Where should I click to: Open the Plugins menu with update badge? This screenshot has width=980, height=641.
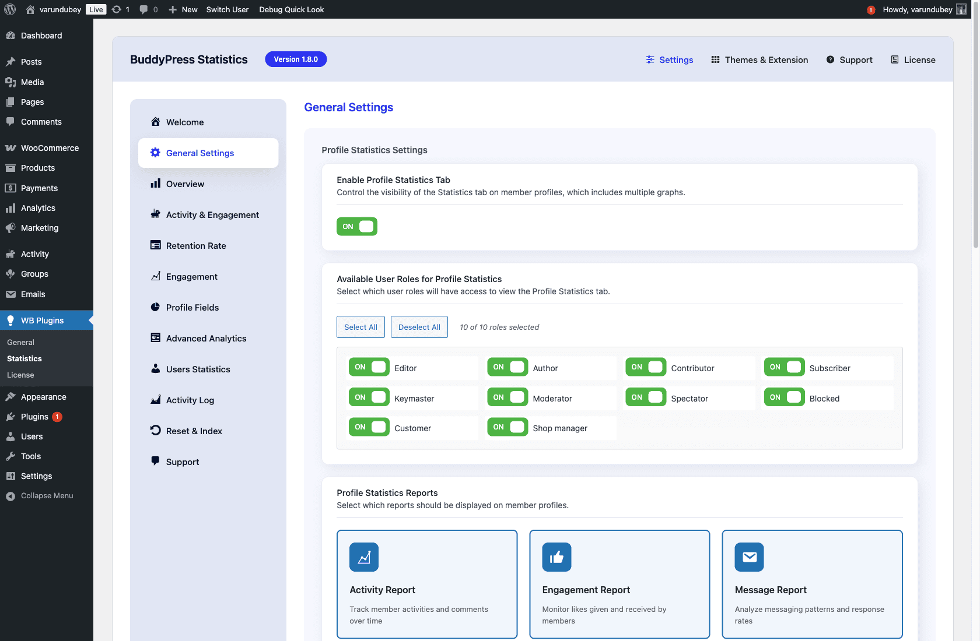(47, 417)
